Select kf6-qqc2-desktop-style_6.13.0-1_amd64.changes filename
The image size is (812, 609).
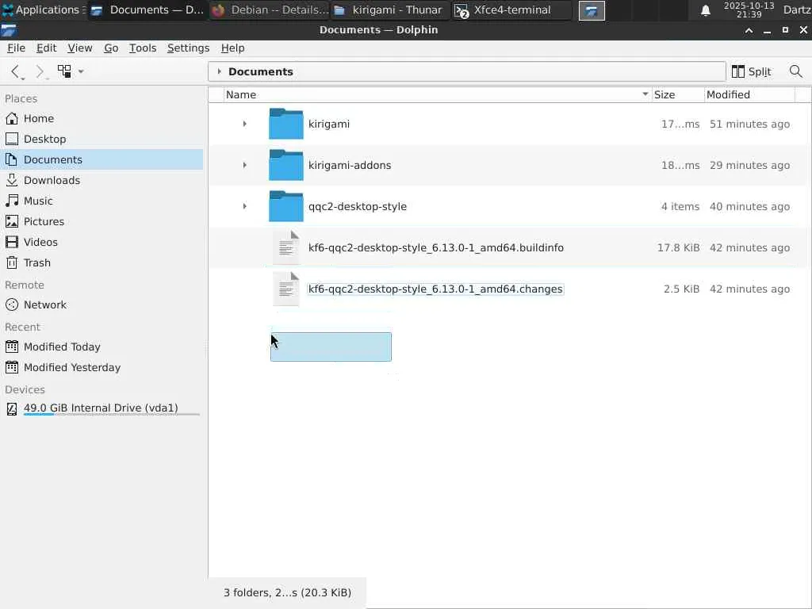[435, 289]
